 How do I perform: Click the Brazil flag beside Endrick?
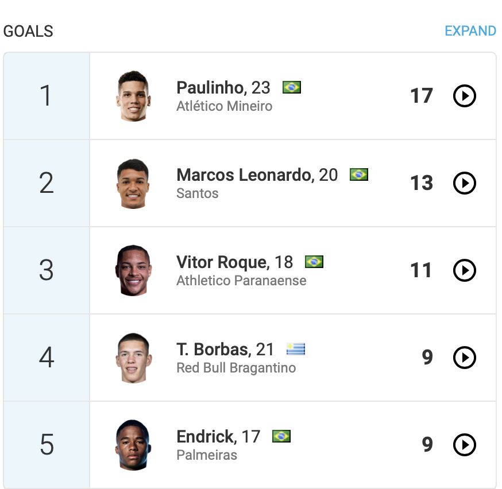pos(281,437)
